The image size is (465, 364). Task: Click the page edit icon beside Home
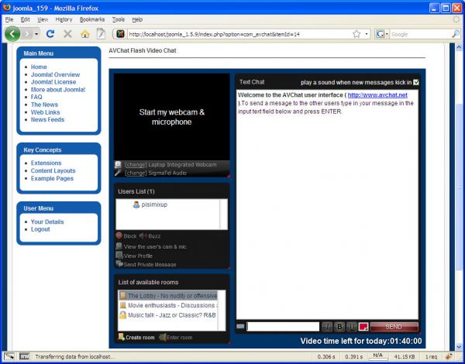coord(101,34)
